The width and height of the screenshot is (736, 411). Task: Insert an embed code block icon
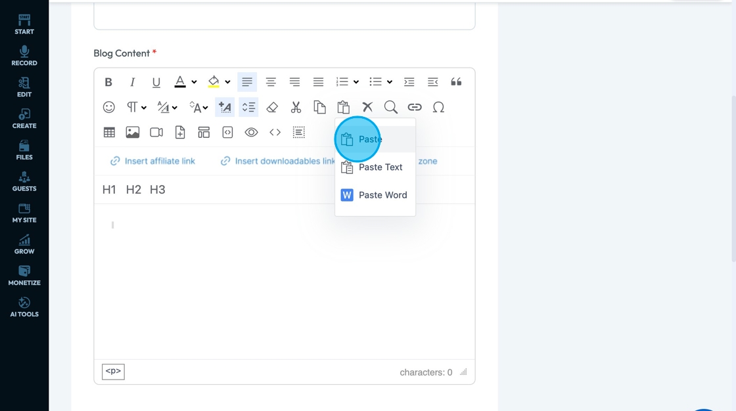[x=227, y=133]
